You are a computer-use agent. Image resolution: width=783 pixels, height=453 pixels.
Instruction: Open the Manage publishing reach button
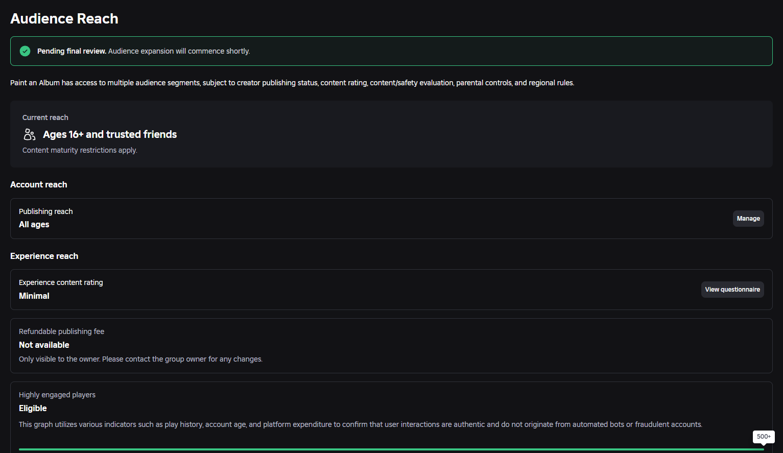pos(748,219)
